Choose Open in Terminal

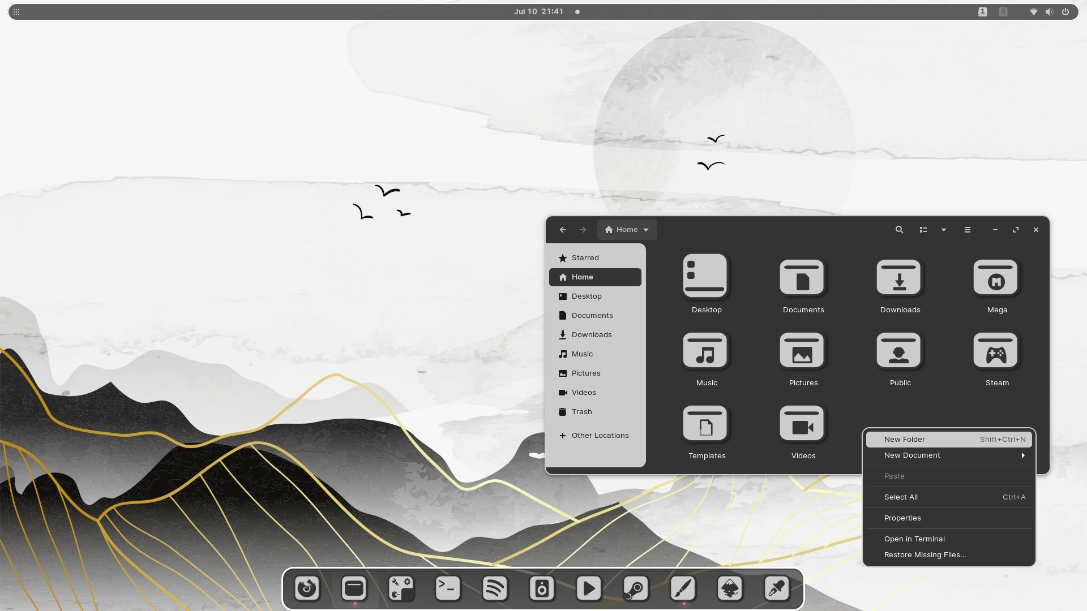(949, 539)
